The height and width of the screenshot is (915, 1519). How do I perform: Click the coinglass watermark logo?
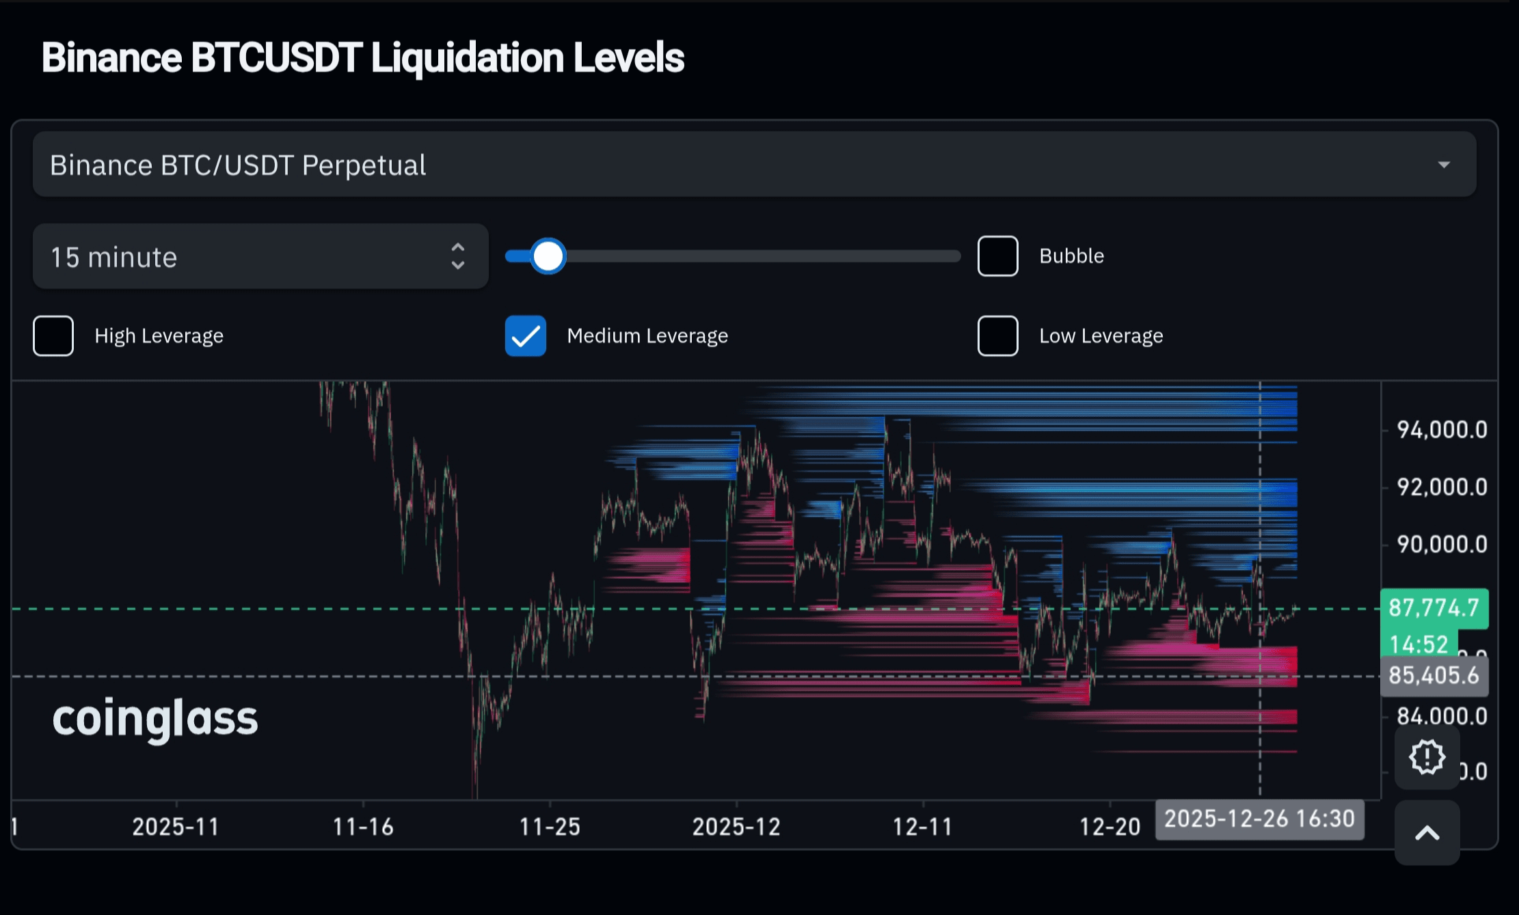point(155,719)
